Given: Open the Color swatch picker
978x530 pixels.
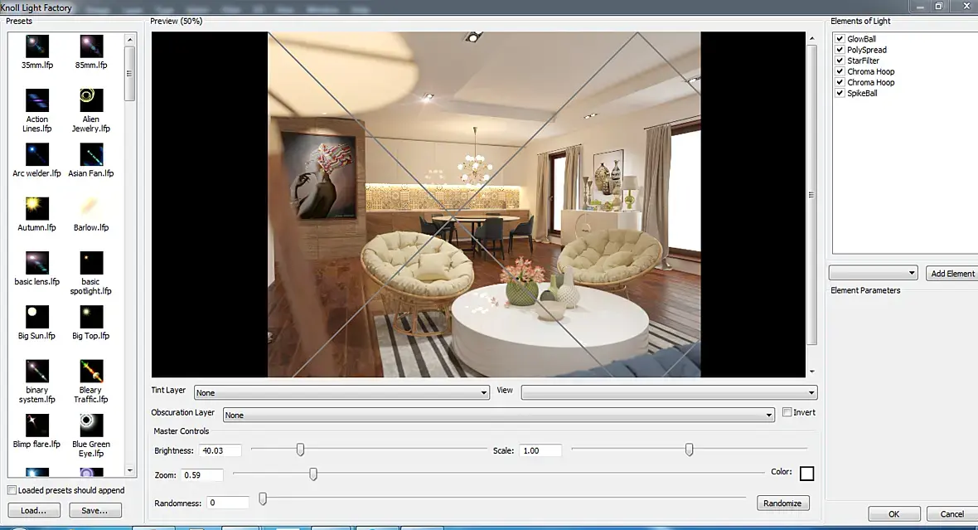Looking at the screenshot, I should (806, 474).
